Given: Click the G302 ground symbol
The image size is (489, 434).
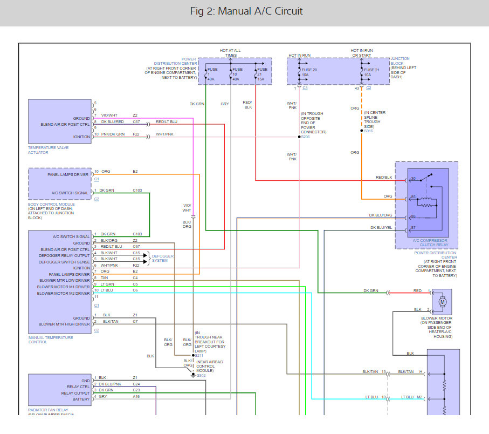Looking at the screenshot, I should tap(193, 375).
